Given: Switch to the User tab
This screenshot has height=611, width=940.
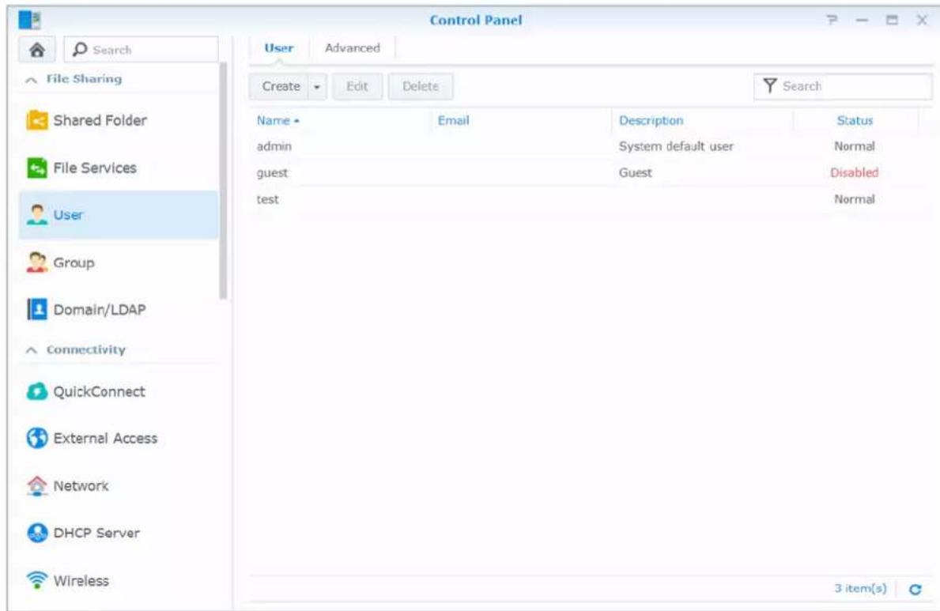Looking at the screenshot, I should coord(279,48).
